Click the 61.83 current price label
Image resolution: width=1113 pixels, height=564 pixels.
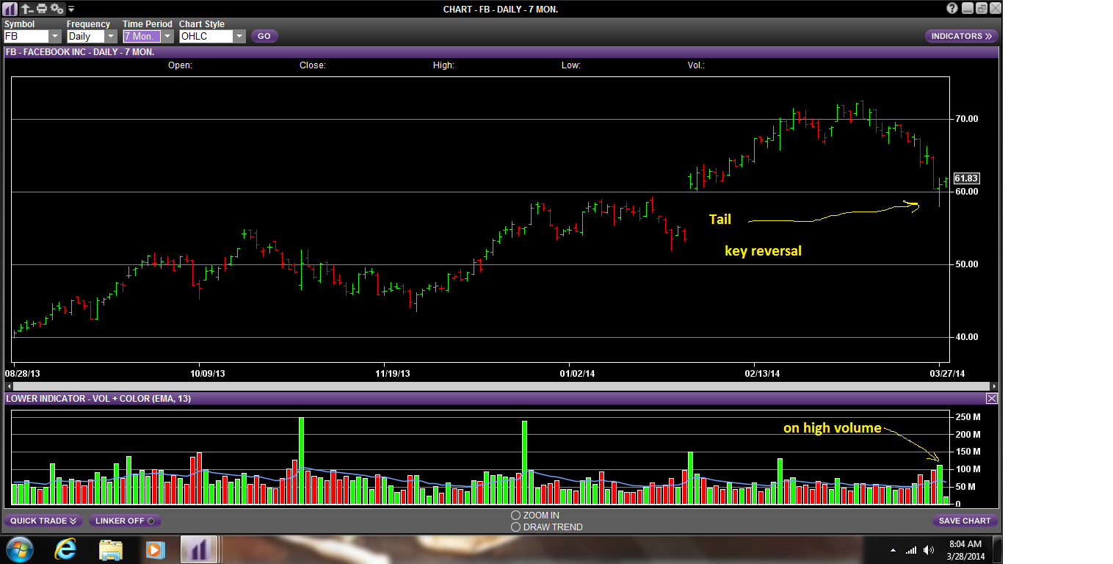tap(967, 178)
